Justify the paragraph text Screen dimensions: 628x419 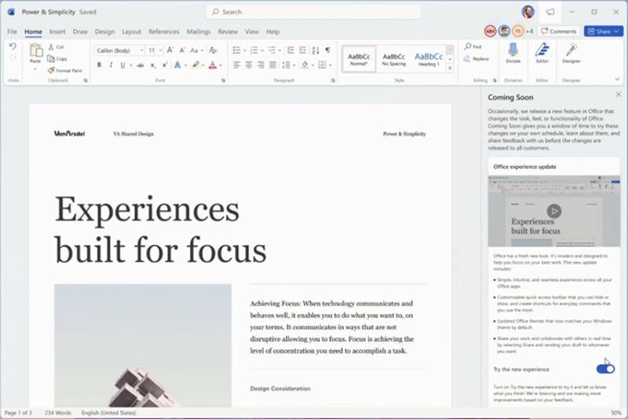coord(272,65)
